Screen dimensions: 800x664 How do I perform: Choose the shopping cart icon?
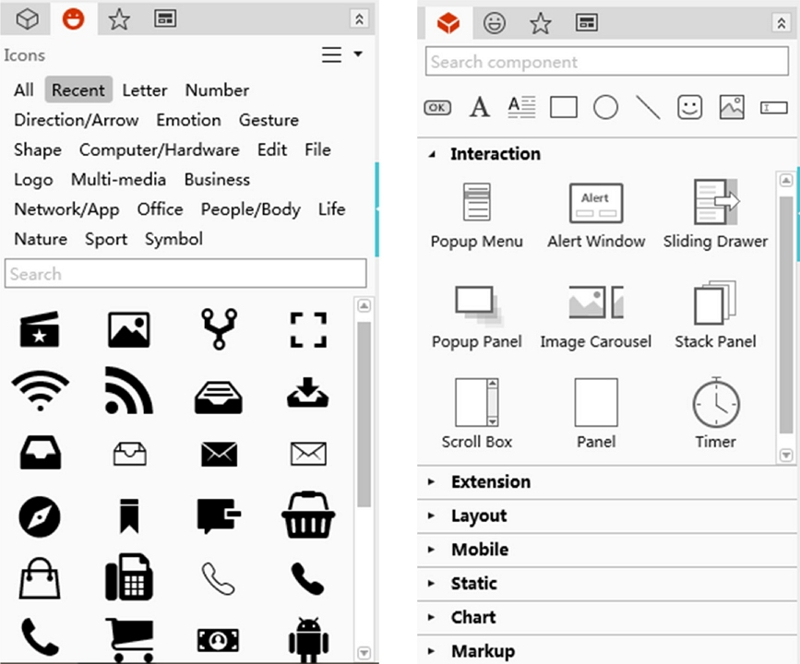pyautogui.click(x=128, y=636)
